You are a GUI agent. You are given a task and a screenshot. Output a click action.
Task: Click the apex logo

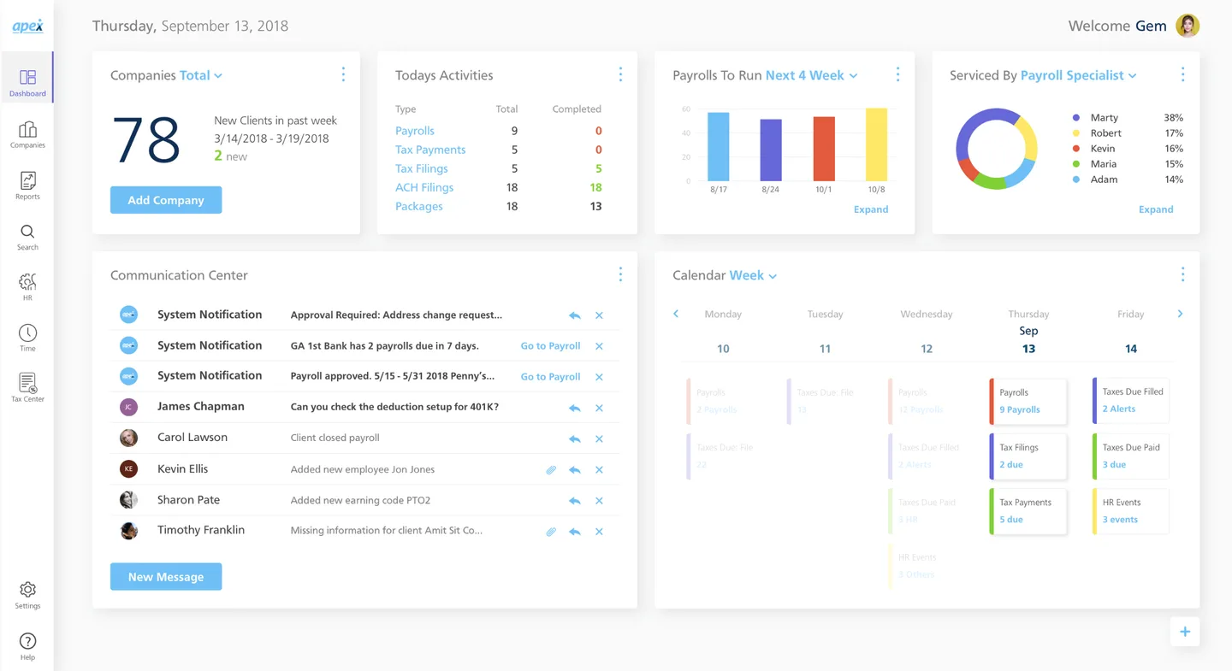point(27,26)
